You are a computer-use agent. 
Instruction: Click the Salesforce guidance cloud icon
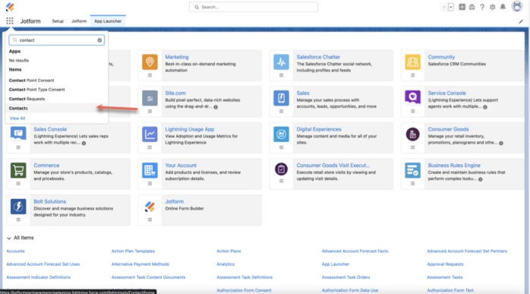(472, 7)
